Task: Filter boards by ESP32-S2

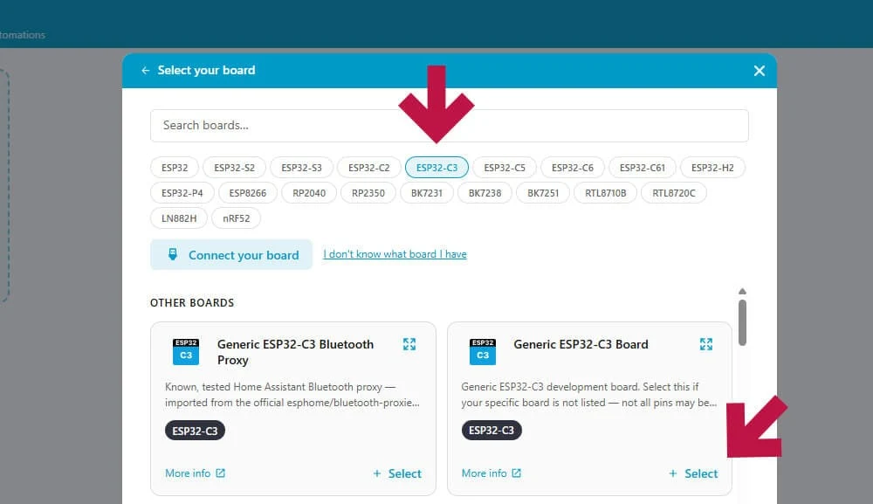Action: (234, 168)
